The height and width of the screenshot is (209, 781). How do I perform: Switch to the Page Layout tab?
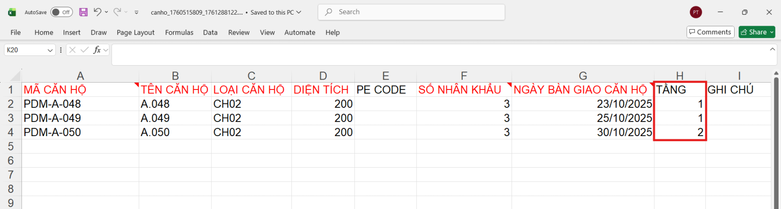pos(135,33)
